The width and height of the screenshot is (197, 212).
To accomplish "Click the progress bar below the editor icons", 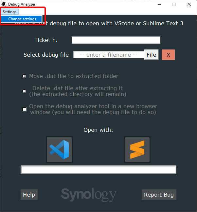I will 98,170.
